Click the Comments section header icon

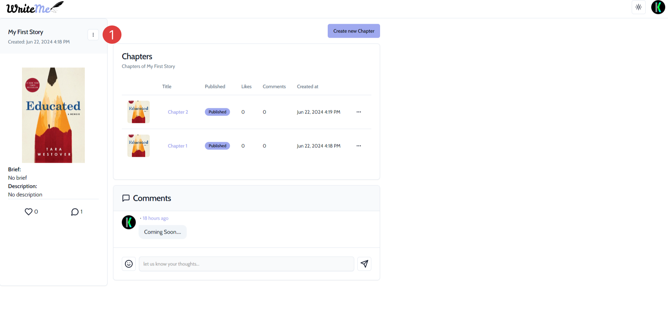point(126,198)
